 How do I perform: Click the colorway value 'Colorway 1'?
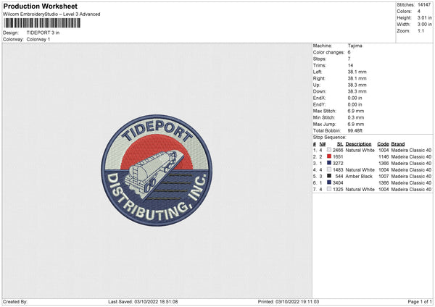(x=38, y=39)
